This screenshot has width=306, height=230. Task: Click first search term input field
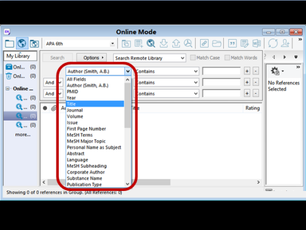222,71
